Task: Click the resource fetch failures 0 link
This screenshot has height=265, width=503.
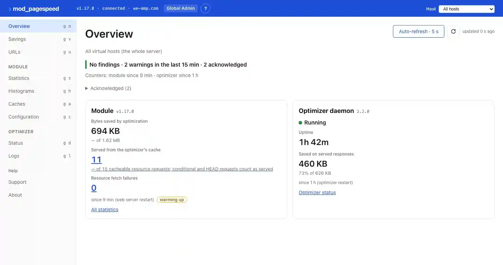Action: pos(94,188)
